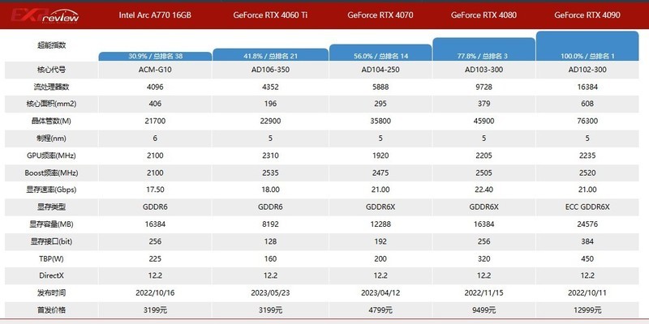Select the 9728 stream processor value

tap(484, 87)
